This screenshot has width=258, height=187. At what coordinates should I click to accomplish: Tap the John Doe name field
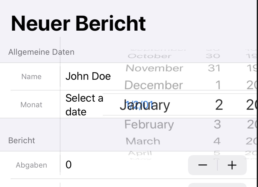[x=88, y=76]
